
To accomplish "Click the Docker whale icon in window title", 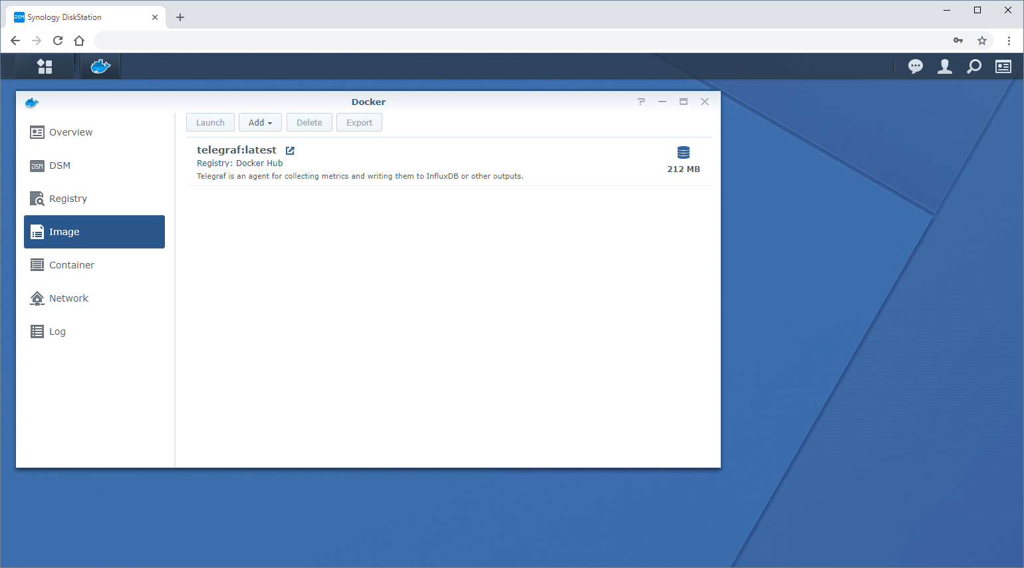I will click(x=32, y=102).
